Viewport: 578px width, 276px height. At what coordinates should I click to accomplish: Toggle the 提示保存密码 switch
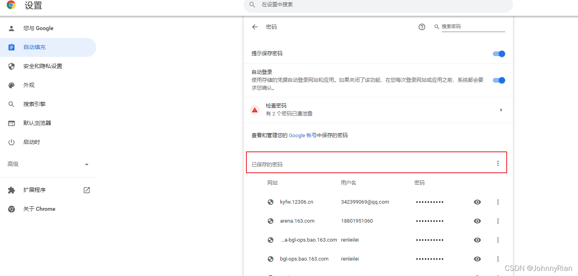(x=499, y=54)
